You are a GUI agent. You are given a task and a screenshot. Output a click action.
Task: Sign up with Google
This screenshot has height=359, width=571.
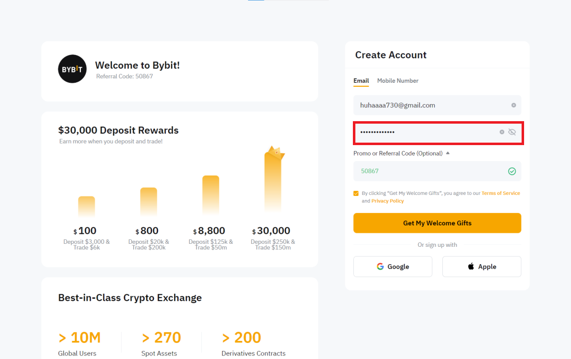(393, 267)
